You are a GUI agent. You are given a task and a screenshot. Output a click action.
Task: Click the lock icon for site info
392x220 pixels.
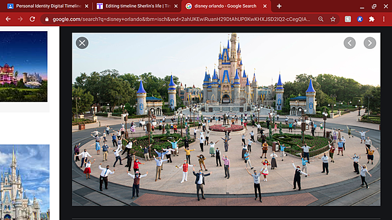pyautogui.click(x=47, y=19)
